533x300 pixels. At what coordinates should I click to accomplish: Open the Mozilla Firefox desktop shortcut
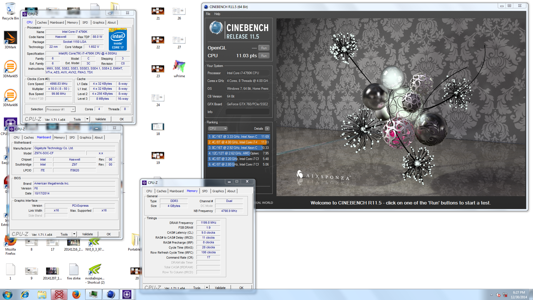(10, 246)
